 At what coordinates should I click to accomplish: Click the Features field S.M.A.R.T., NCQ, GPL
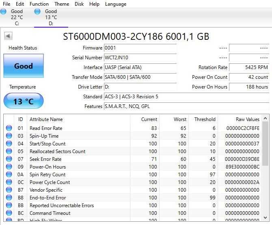[x=186, y=106]
